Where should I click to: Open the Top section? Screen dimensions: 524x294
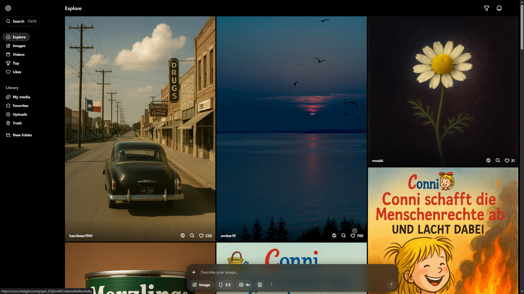tap(13, 63)
